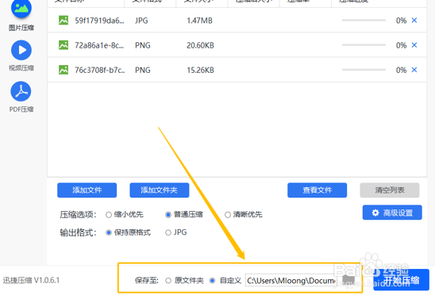Click the JPG format cell

point(141,21)
